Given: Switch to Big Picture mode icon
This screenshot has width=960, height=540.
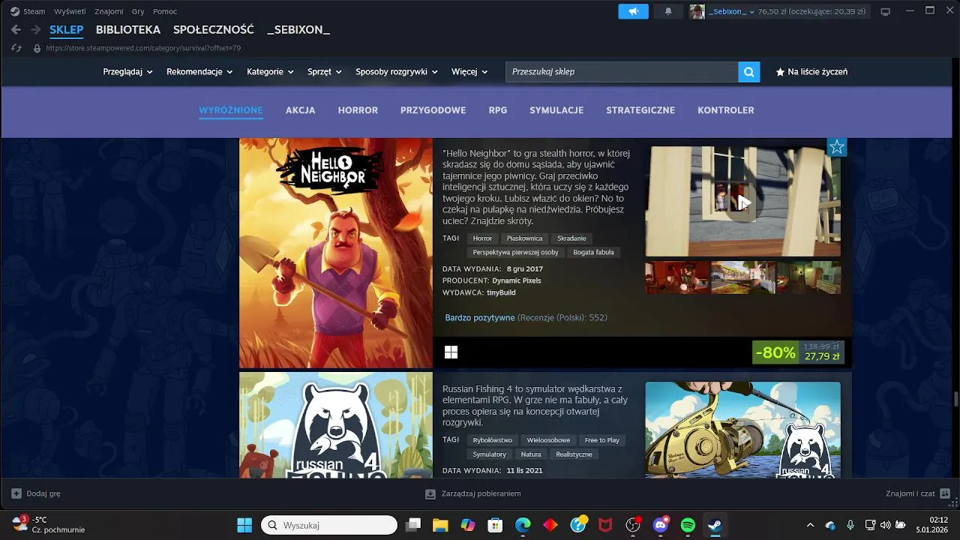Looking at the screenshot, I should (x=885, y=11).
